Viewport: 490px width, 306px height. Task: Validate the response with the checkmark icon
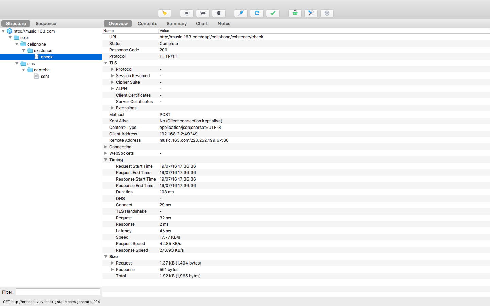click(273, 13)
